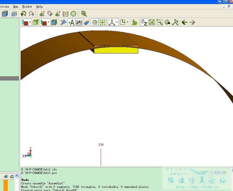This screenshot has height=191, width=233.
Task: Toggle the Z-axis lock icon
Action: coord(144,22)
